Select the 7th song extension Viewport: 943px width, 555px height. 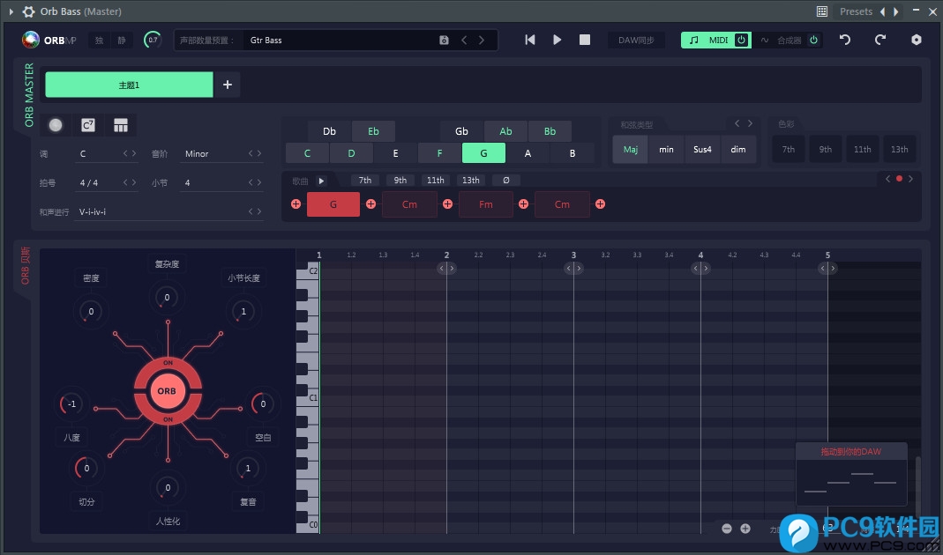[x=365, y=181]
